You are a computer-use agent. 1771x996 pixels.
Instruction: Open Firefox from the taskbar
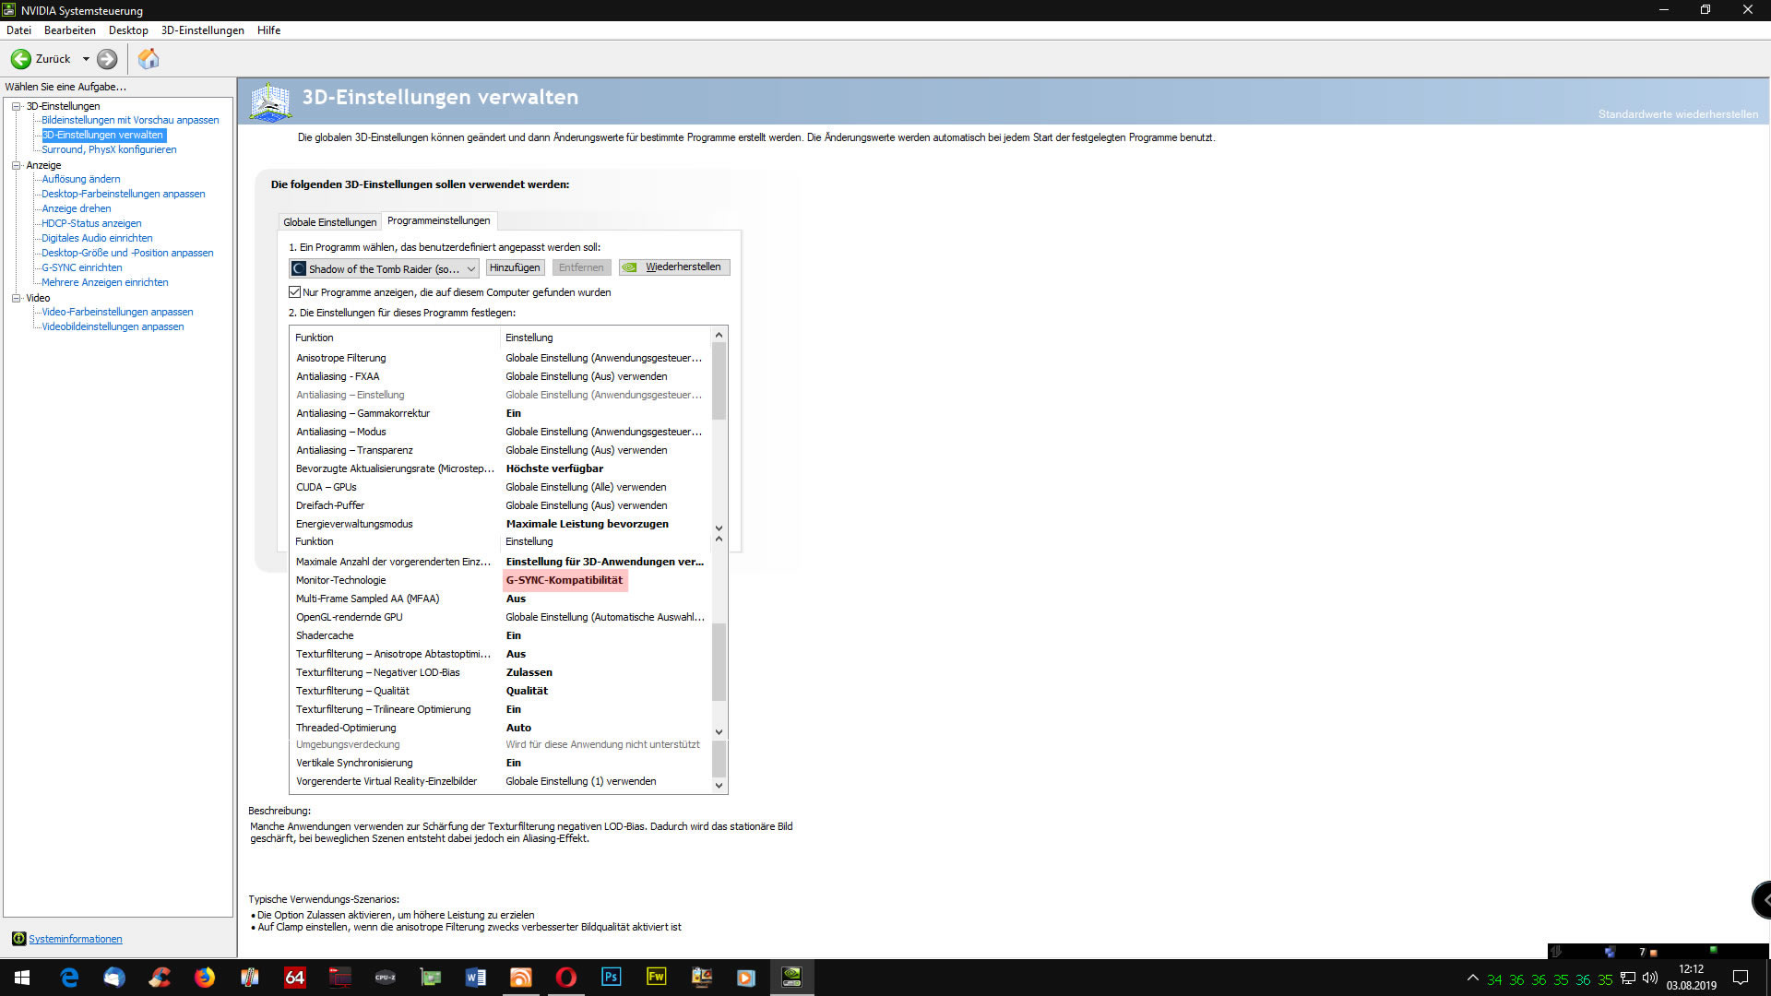pyautogui.click(x=205, y=977)
